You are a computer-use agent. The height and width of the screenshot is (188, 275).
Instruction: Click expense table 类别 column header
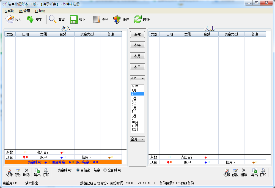point(188,34)
